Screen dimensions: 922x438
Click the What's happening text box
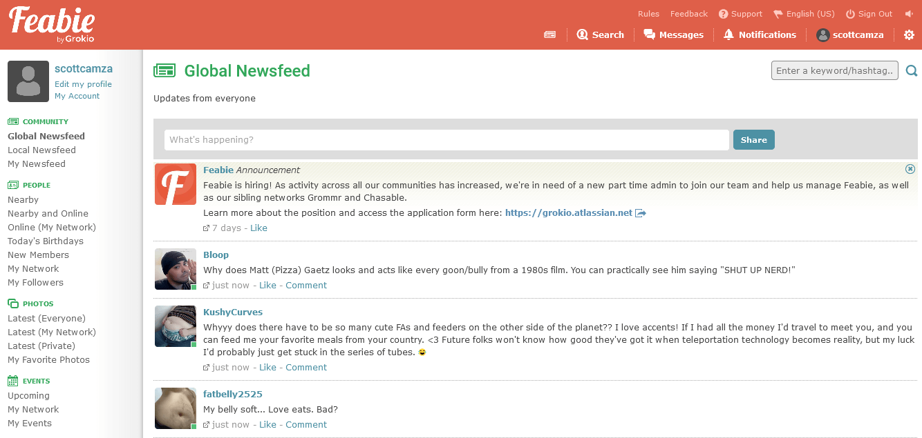click(446, 139)
